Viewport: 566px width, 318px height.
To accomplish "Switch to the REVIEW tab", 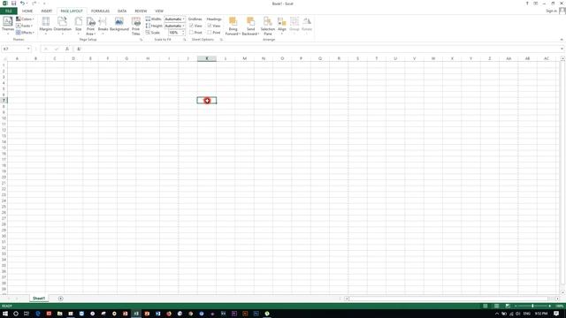I will pos(141,11).
